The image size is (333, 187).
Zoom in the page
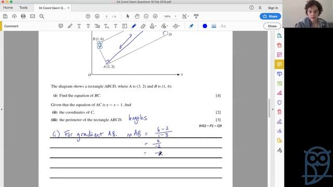[155, 16]
